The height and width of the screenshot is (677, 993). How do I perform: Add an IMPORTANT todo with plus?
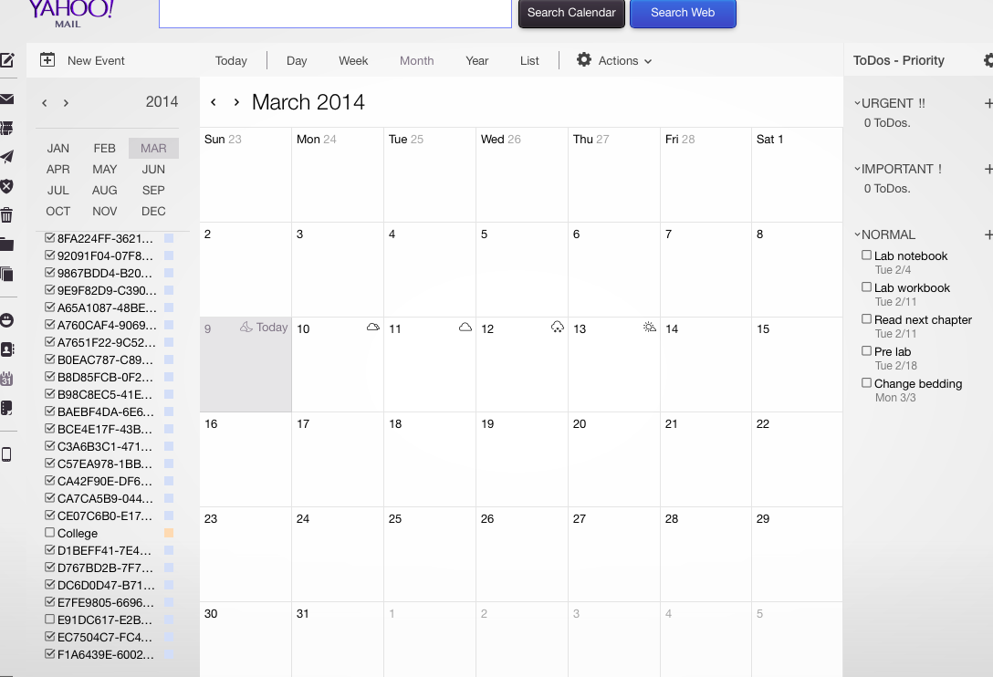pyautogui.click(x=988, y=169)
